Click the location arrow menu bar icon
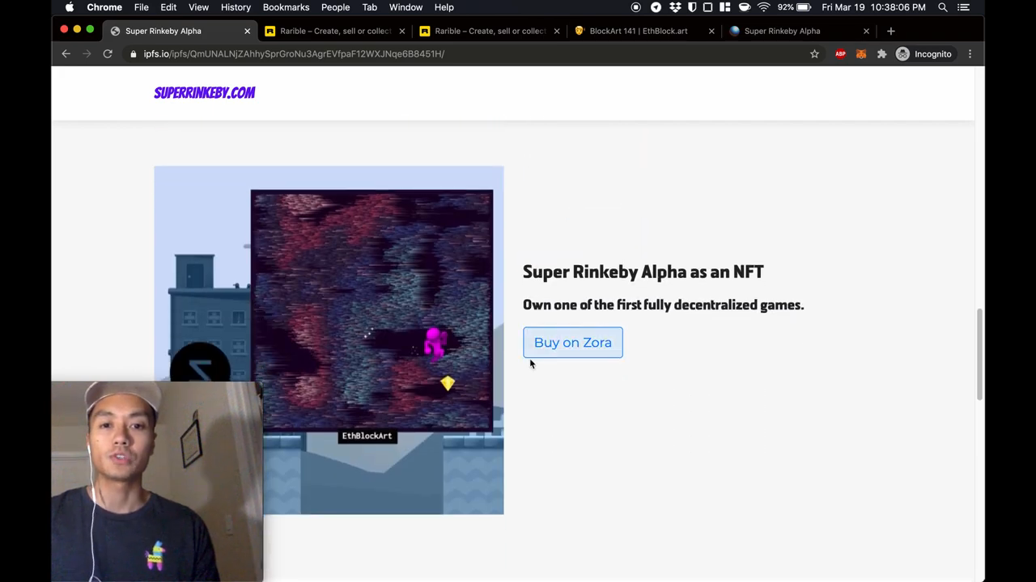 tap(656, 7)
